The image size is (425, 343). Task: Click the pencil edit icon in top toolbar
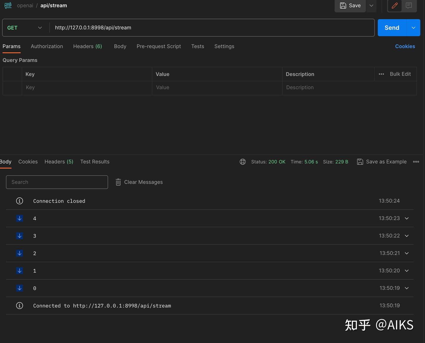tap(394, 6)
